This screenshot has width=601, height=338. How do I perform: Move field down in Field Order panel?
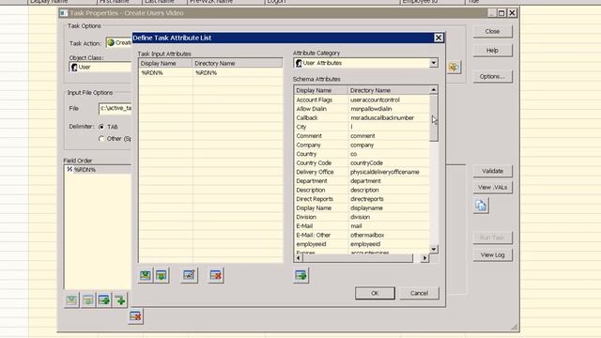[x=87, y=300]
